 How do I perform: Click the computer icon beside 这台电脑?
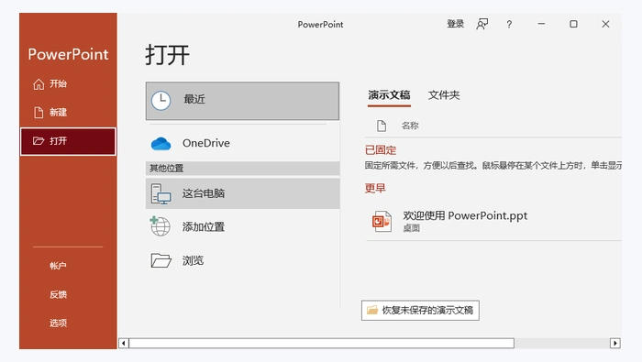click(160, 194)
